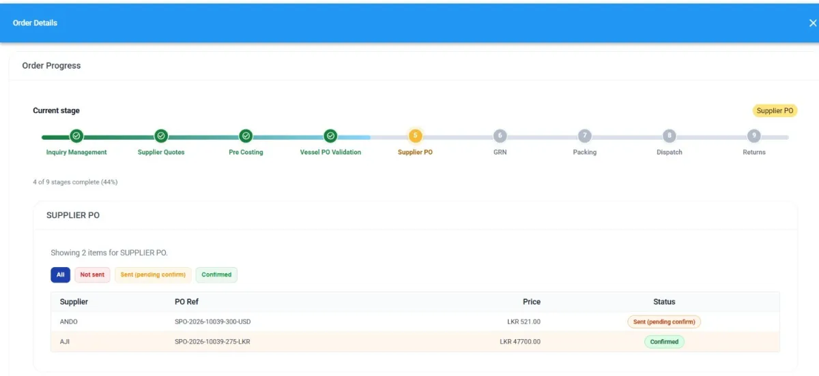The width and height of the screenshot is (819, 376).
Task: Select the Vessel PO Validation stage label
Action: [330, 153]
